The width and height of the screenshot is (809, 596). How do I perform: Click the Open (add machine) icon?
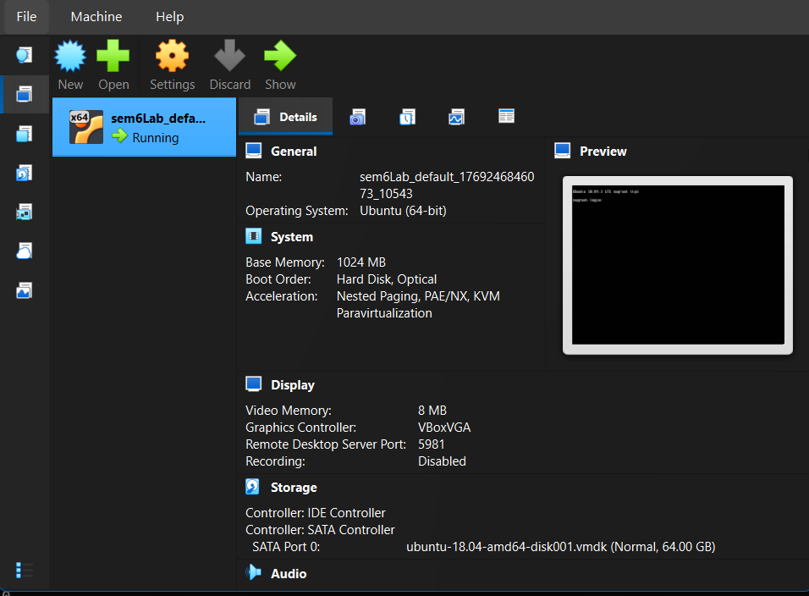(x=113, y=58)
